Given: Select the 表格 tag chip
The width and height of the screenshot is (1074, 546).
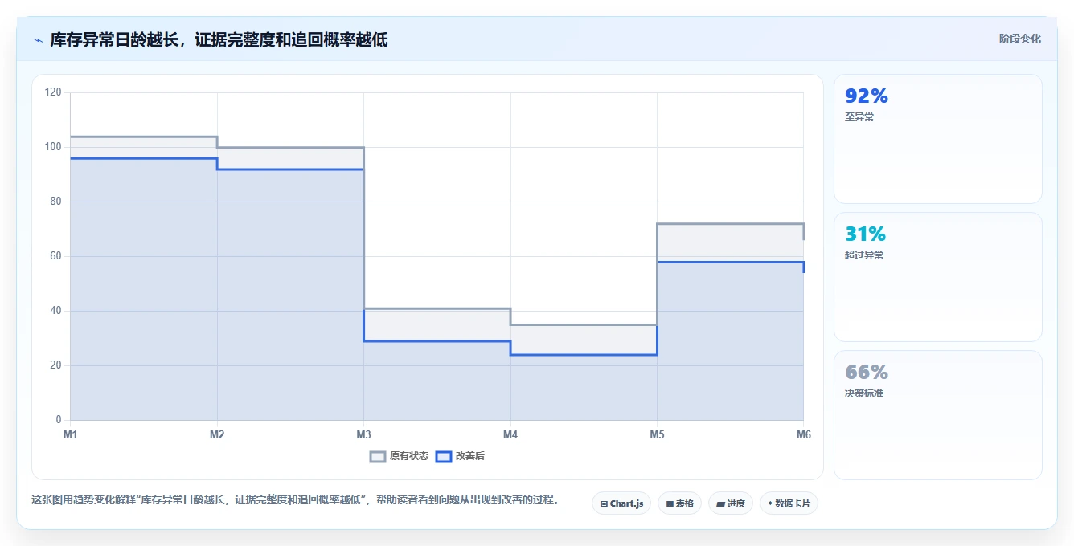Looking at the screenshot, I should coord(679,503).
